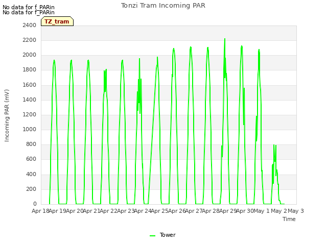Click the May 3 x-axis tick label
The image size is (327, 245).
tap(296, 211)
